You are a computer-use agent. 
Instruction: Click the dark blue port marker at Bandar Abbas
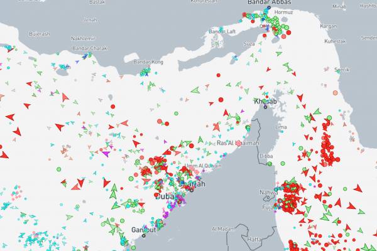tap(268, 9)
